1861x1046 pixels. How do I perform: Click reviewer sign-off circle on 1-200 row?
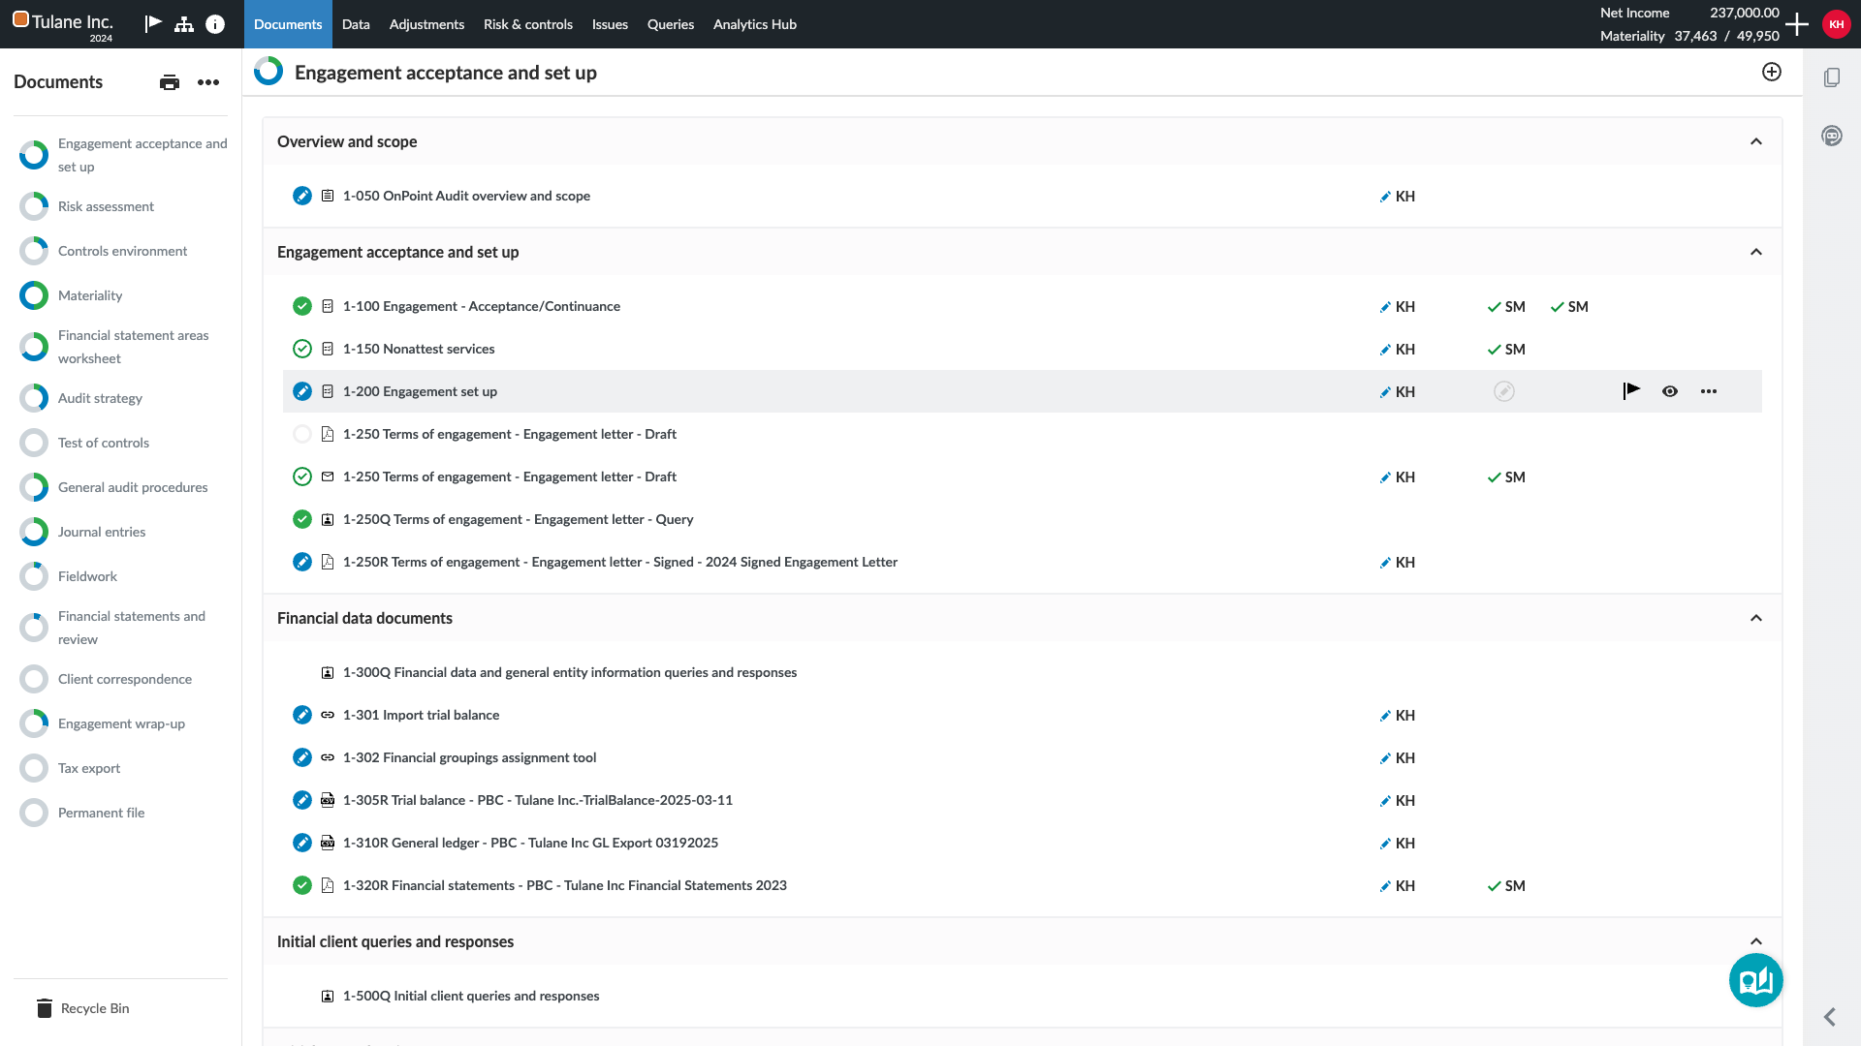[1504, 391]
